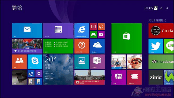Open the Finance stock quotes tile
This screenshot has height=98, width=174.
tap(58, 46)
